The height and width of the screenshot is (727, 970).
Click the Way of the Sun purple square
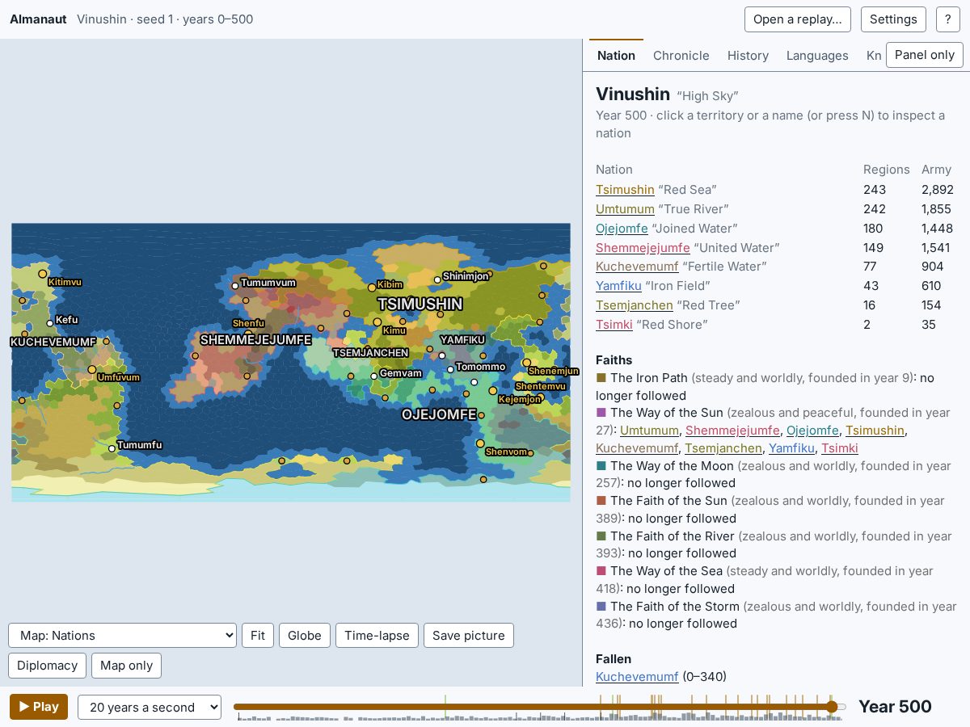[x=601, y=413]
